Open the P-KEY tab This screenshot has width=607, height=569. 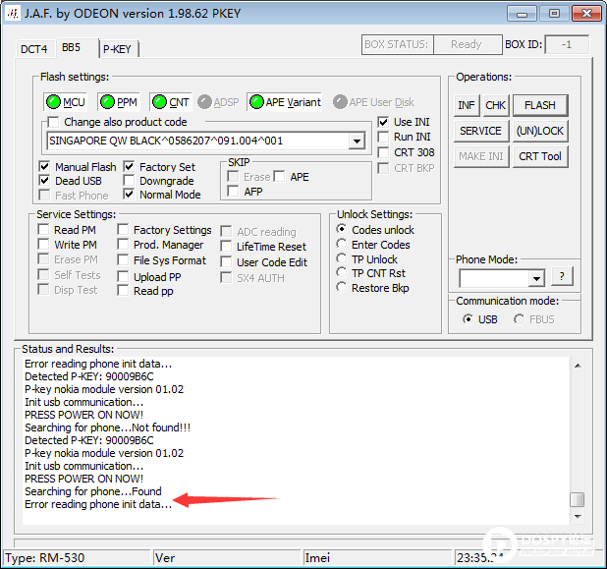click(117, 49)
